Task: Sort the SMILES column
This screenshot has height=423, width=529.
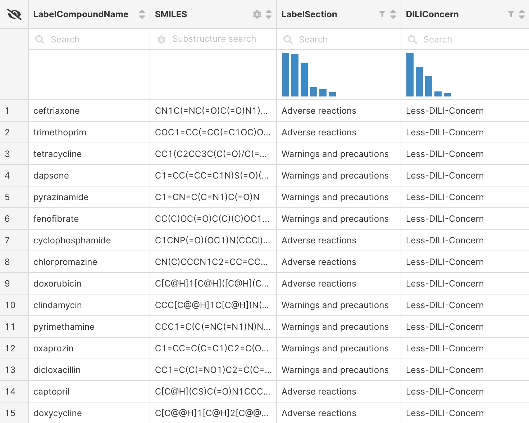Action: click(269, 14)
